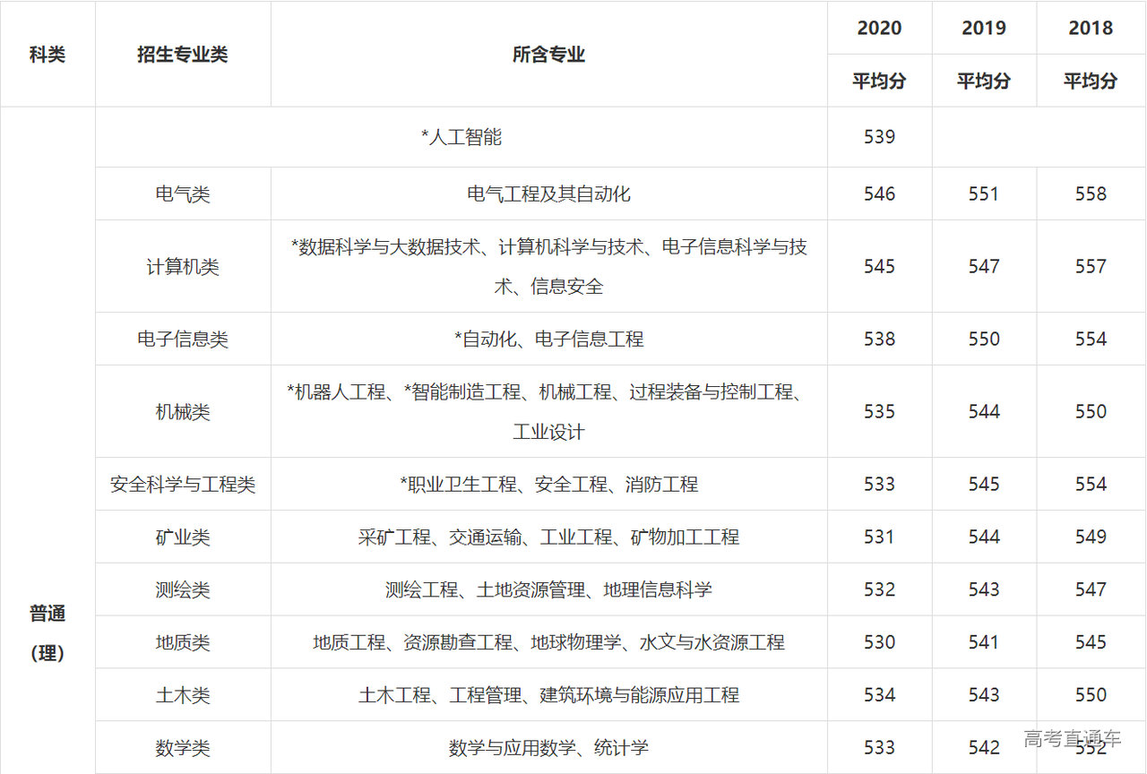Select the 电气工程及其自动化 major cell
The width and height of the screenshot is (1147, 774).
(548, 194)
